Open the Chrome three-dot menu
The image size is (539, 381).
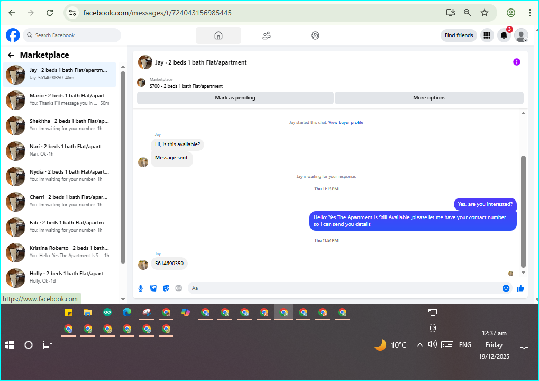529,13
